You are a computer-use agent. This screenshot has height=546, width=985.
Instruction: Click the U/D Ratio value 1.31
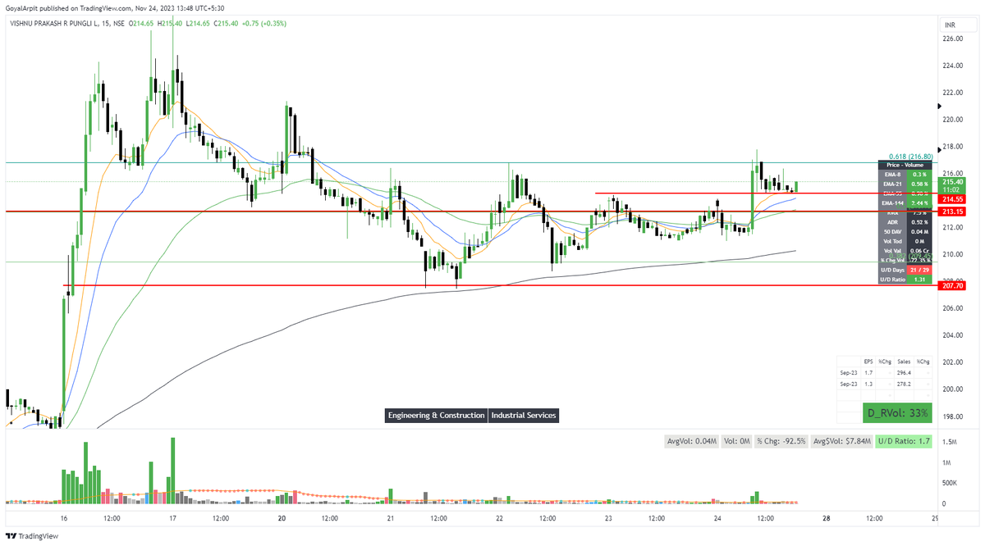coord(920,280)
